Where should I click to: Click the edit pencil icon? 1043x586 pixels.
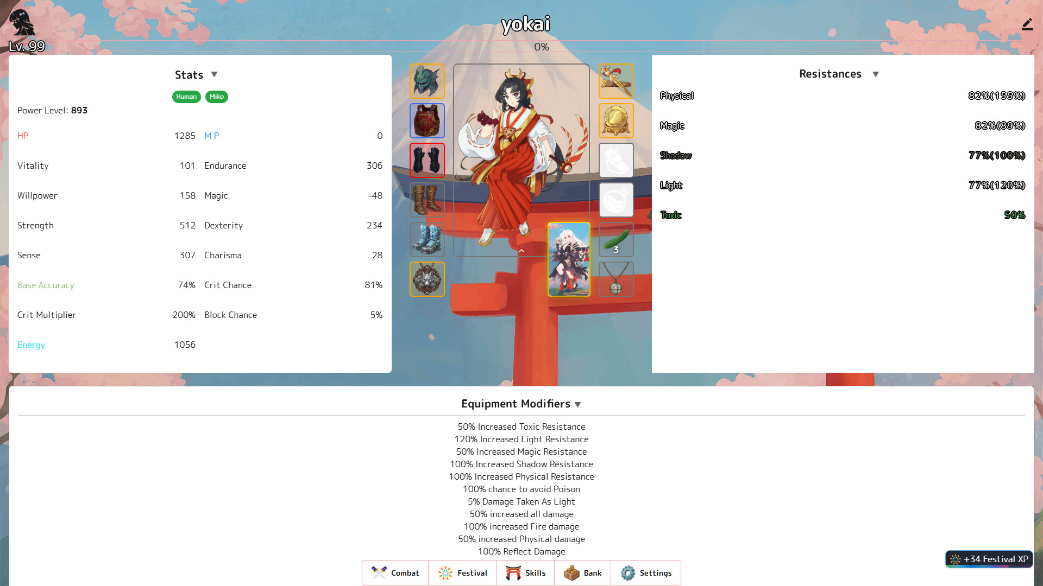tap(1027, 24)
